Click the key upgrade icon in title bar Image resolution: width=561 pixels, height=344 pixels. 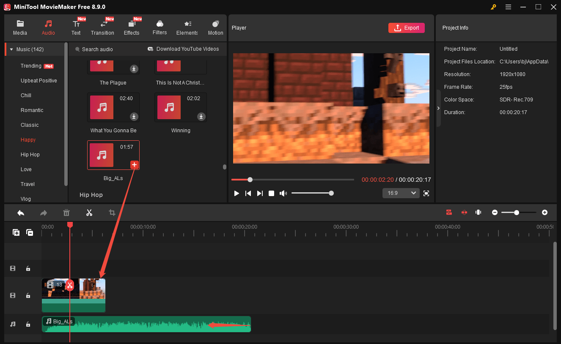tap(493, 7)
